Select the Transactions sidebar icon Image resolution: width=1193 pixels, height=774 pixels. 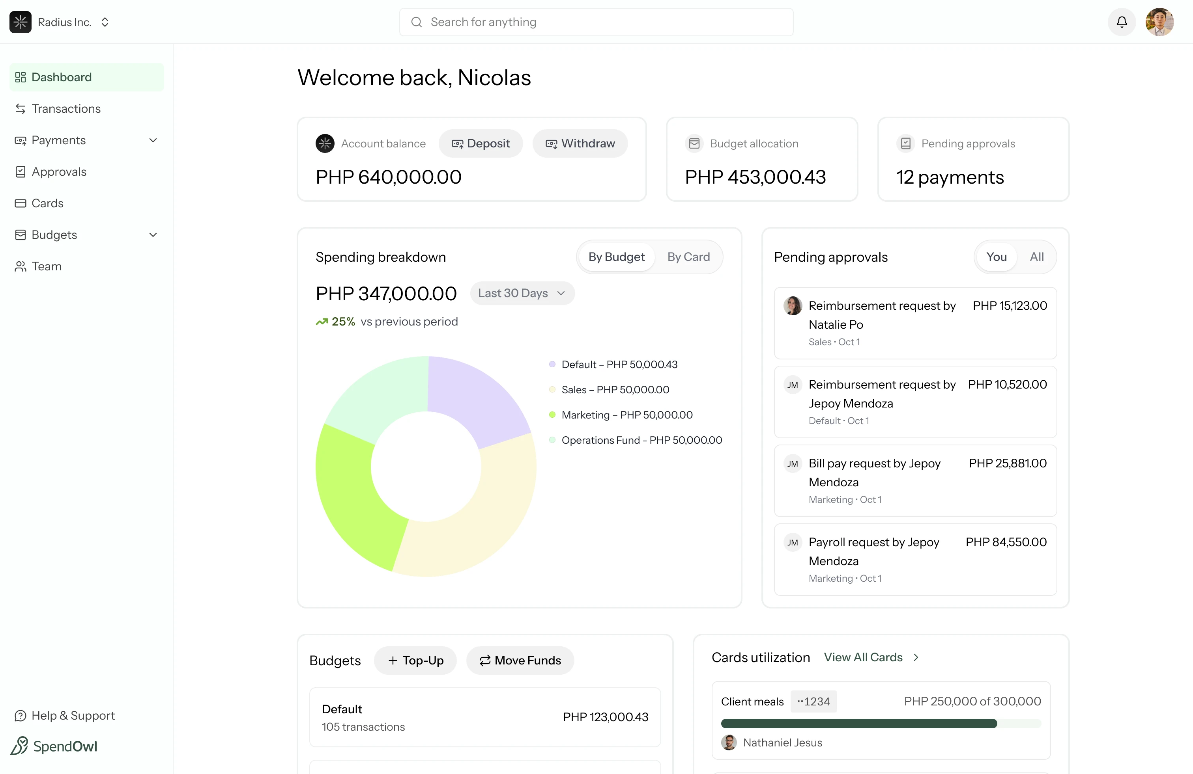(20, 109)
